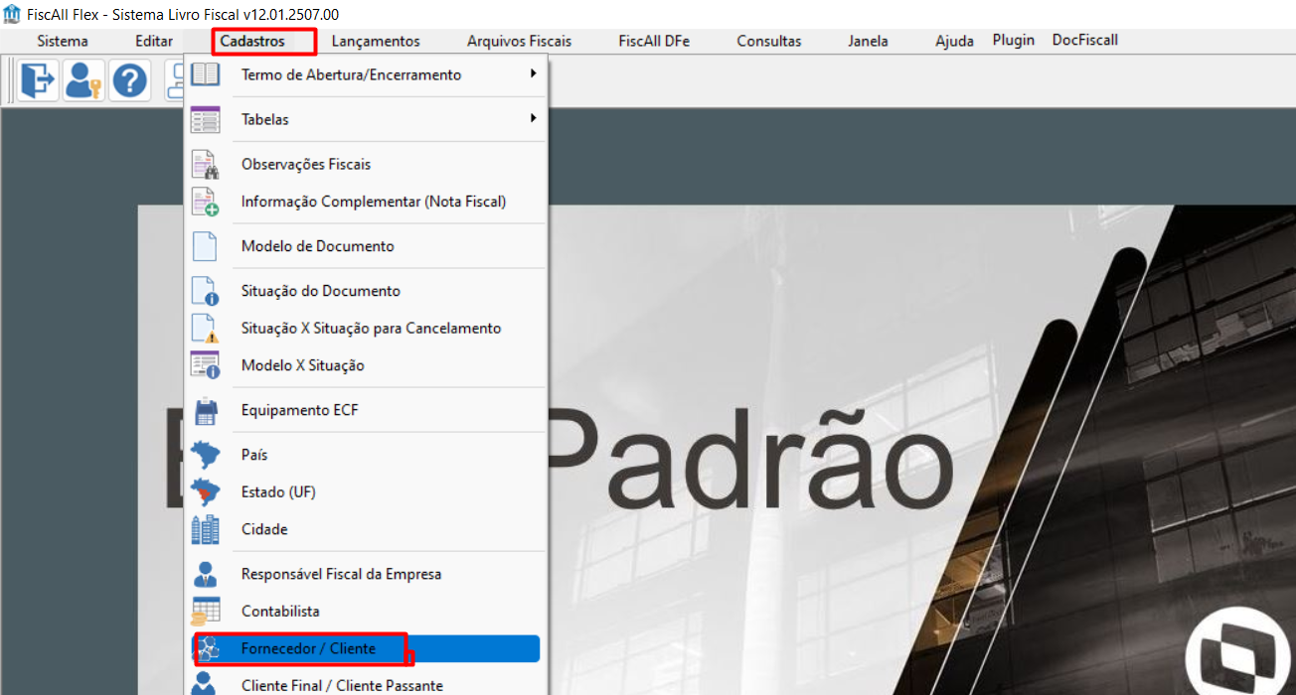Open the Sistema menu
Screen dimensions: 1296x695
click(63, 41)
